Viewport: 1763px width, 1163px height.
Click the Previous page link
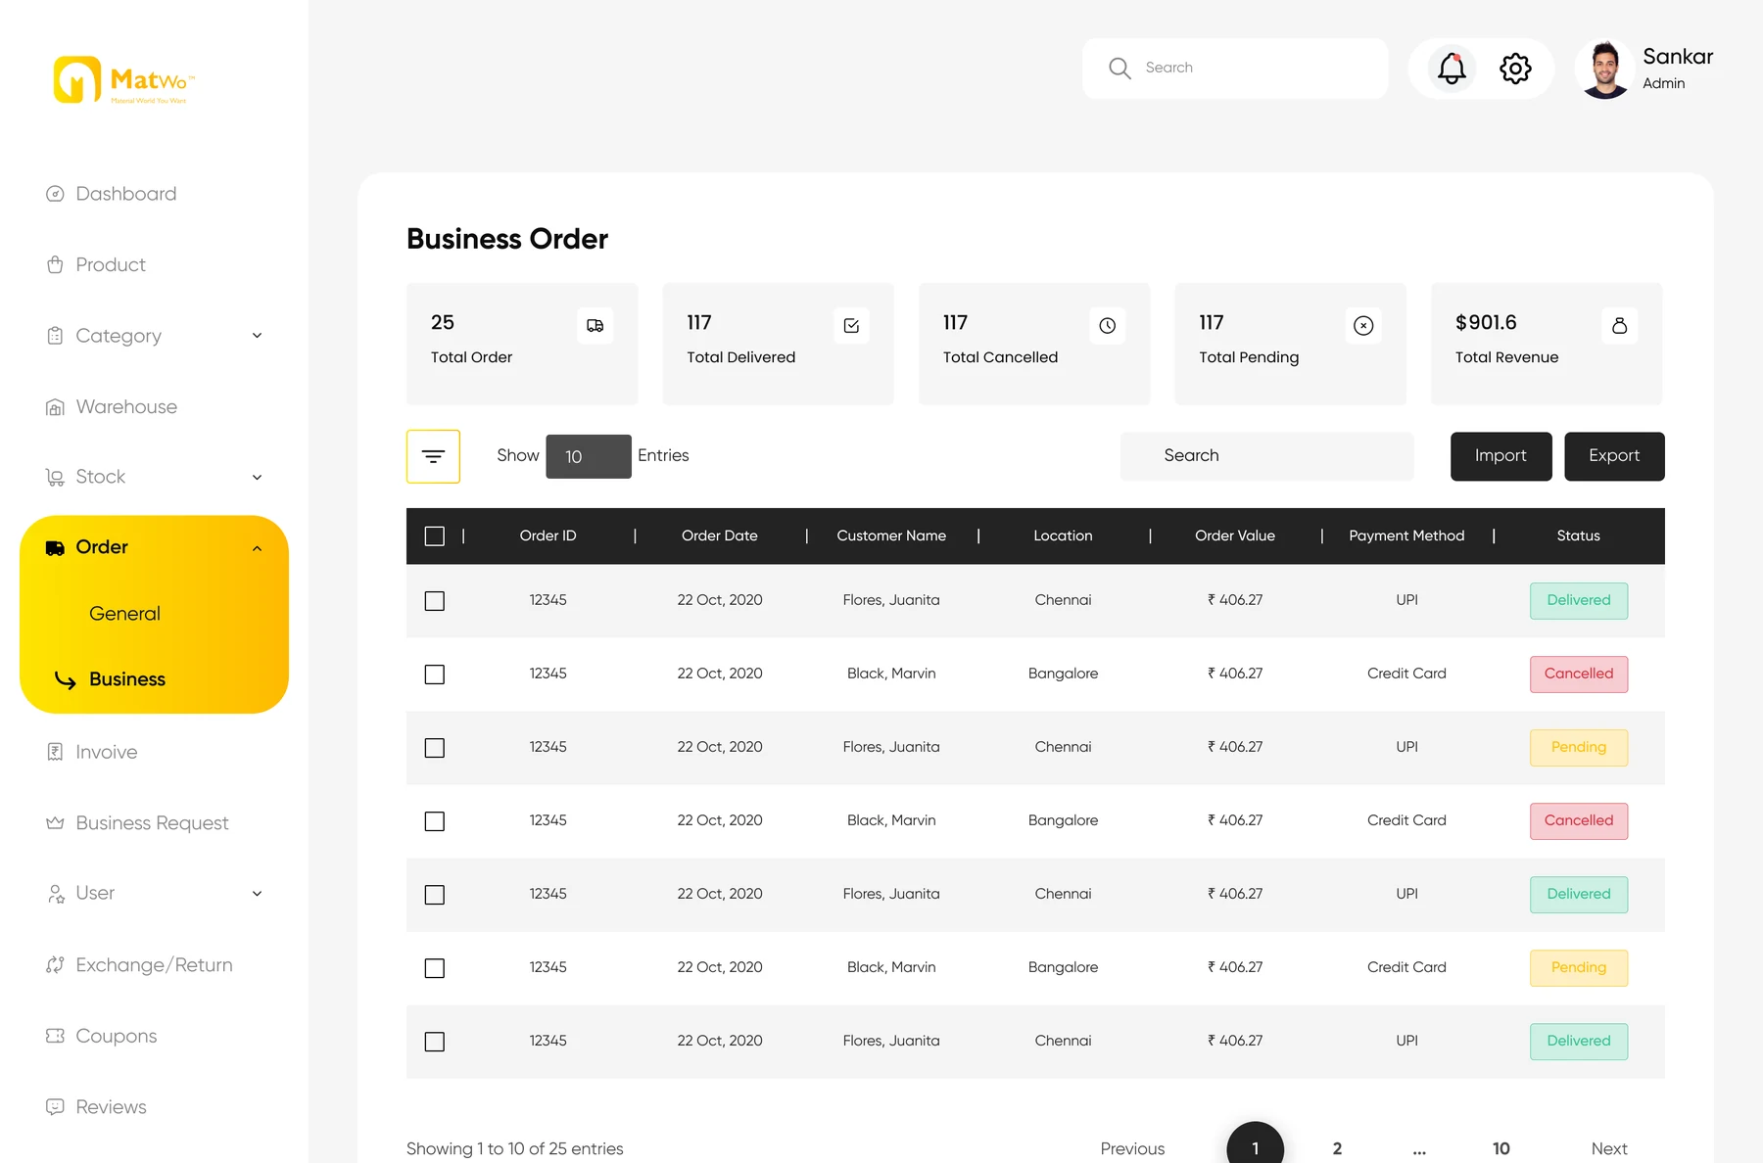(x=1132, y=1149)
